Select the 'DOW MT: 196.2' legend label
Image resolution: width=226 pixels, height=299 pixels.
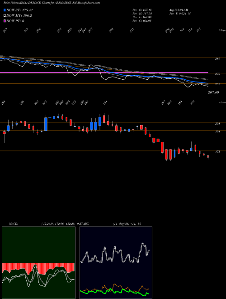(19, 16)
